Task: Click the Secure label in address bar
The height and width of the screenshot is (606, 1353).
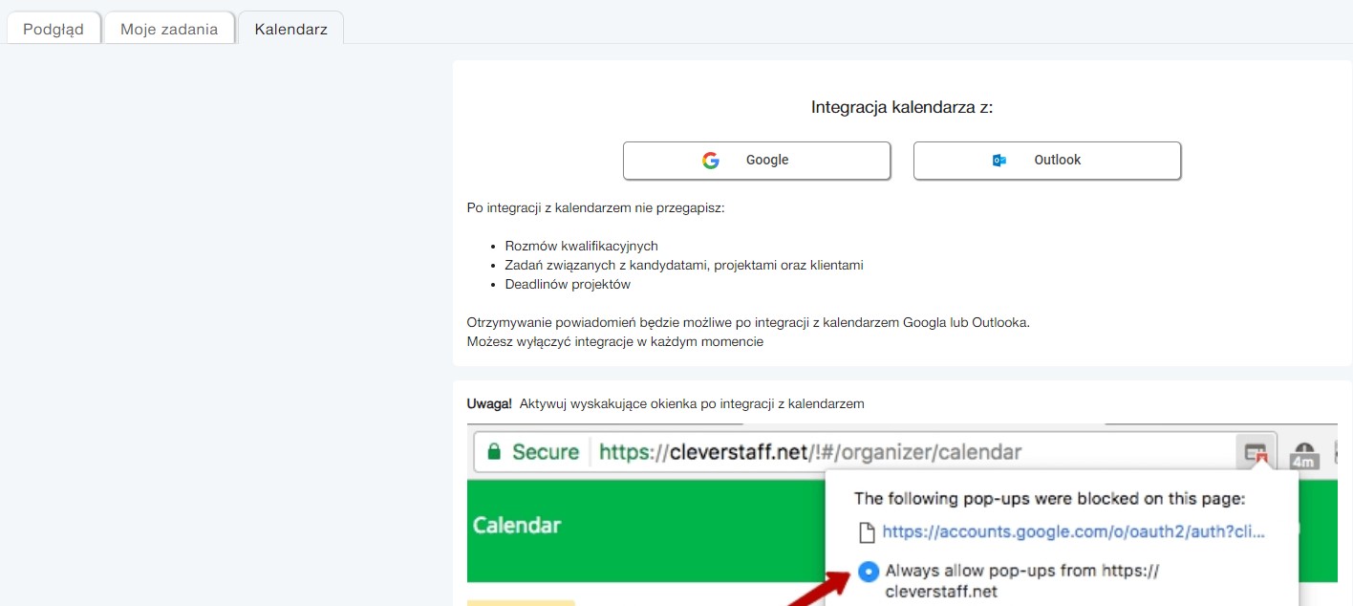Action: point(546,452)
